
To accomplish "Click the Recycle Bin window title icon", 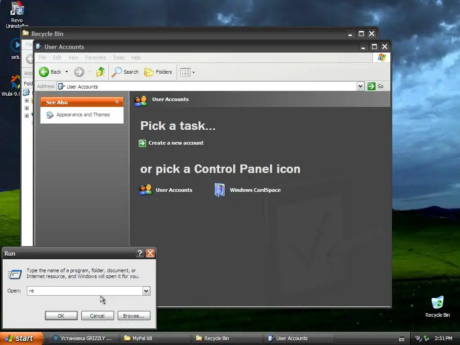I will point(26,33).
